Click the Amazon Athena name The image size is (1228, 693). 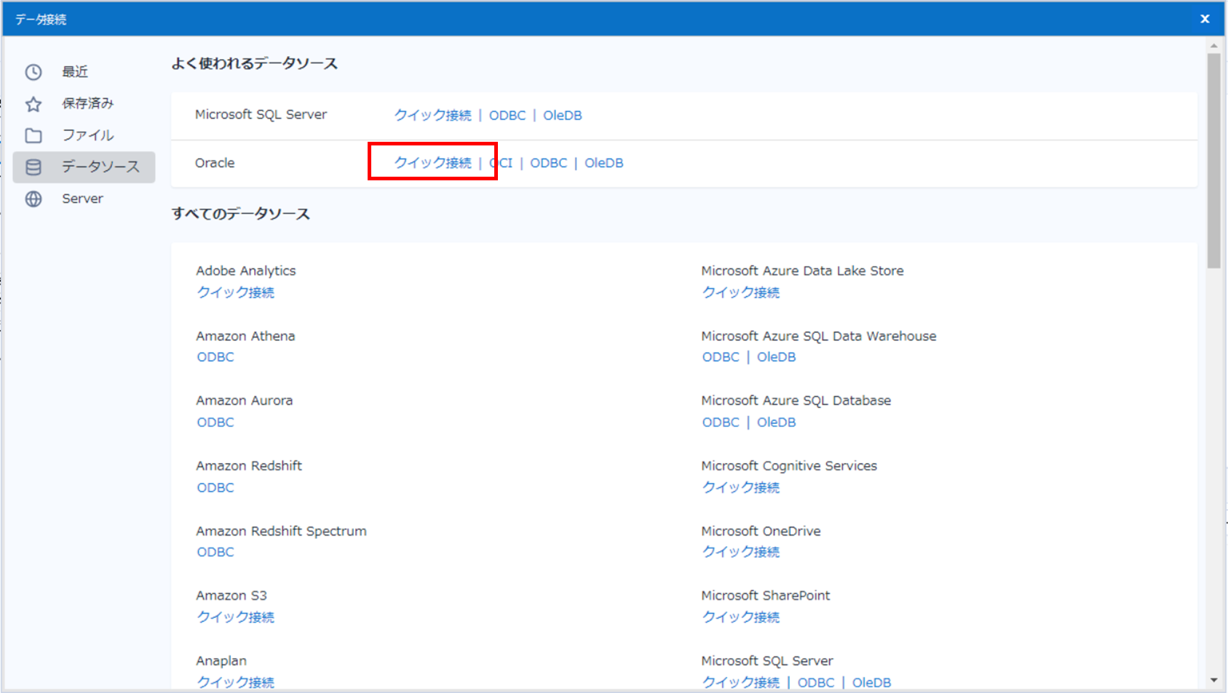click(x=245, y=336)
